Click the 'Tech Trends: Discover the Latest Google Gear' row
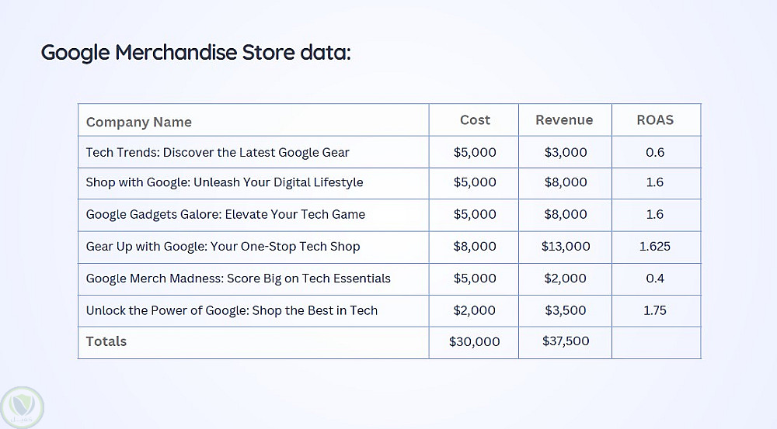 click(218, 152)
